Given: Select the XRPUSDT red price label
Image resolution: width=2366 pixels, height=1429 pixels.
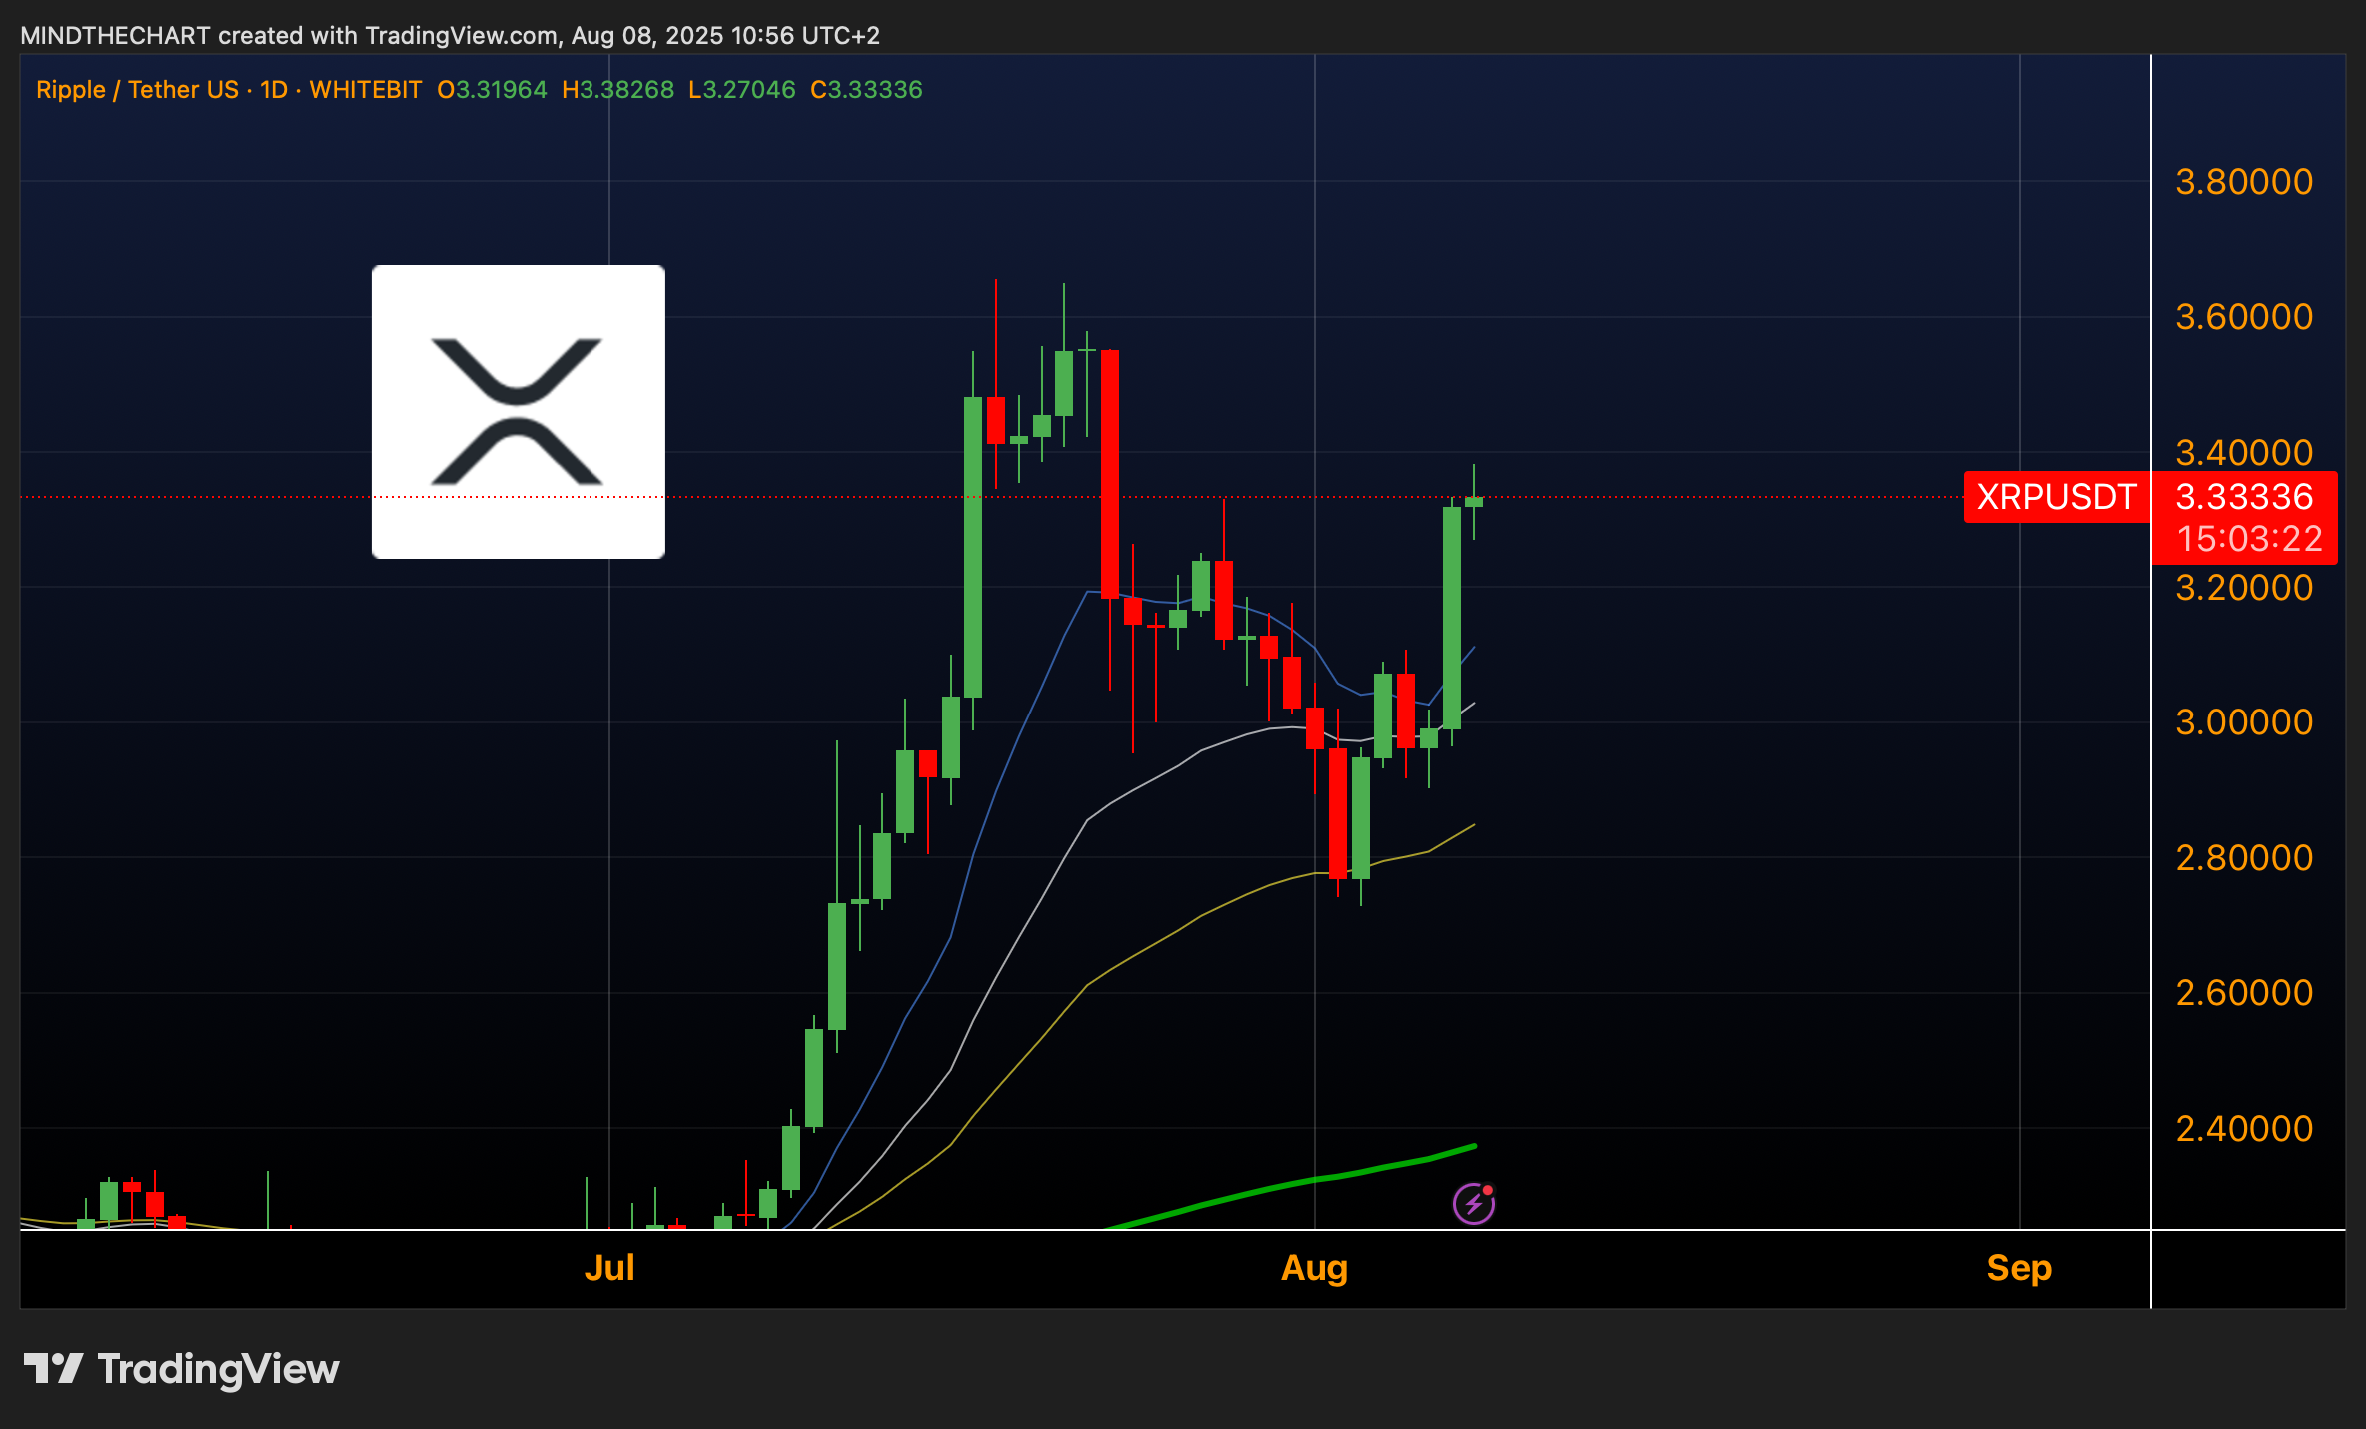Looking at the screenshot, I should pos(2056,497).
